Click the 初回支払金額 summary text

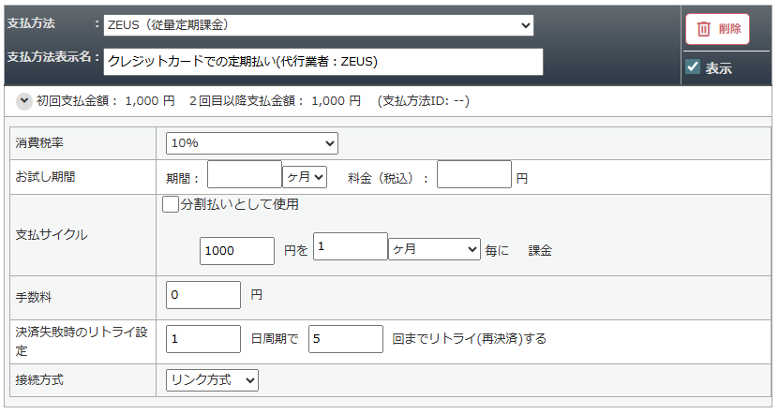92,101
